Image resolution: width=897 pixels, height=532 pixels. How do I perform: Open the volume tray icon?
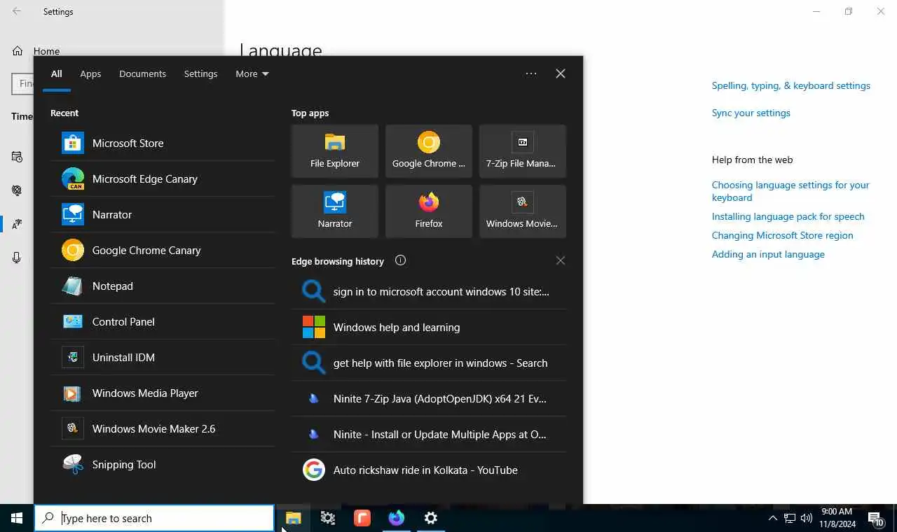pos(807,518)
